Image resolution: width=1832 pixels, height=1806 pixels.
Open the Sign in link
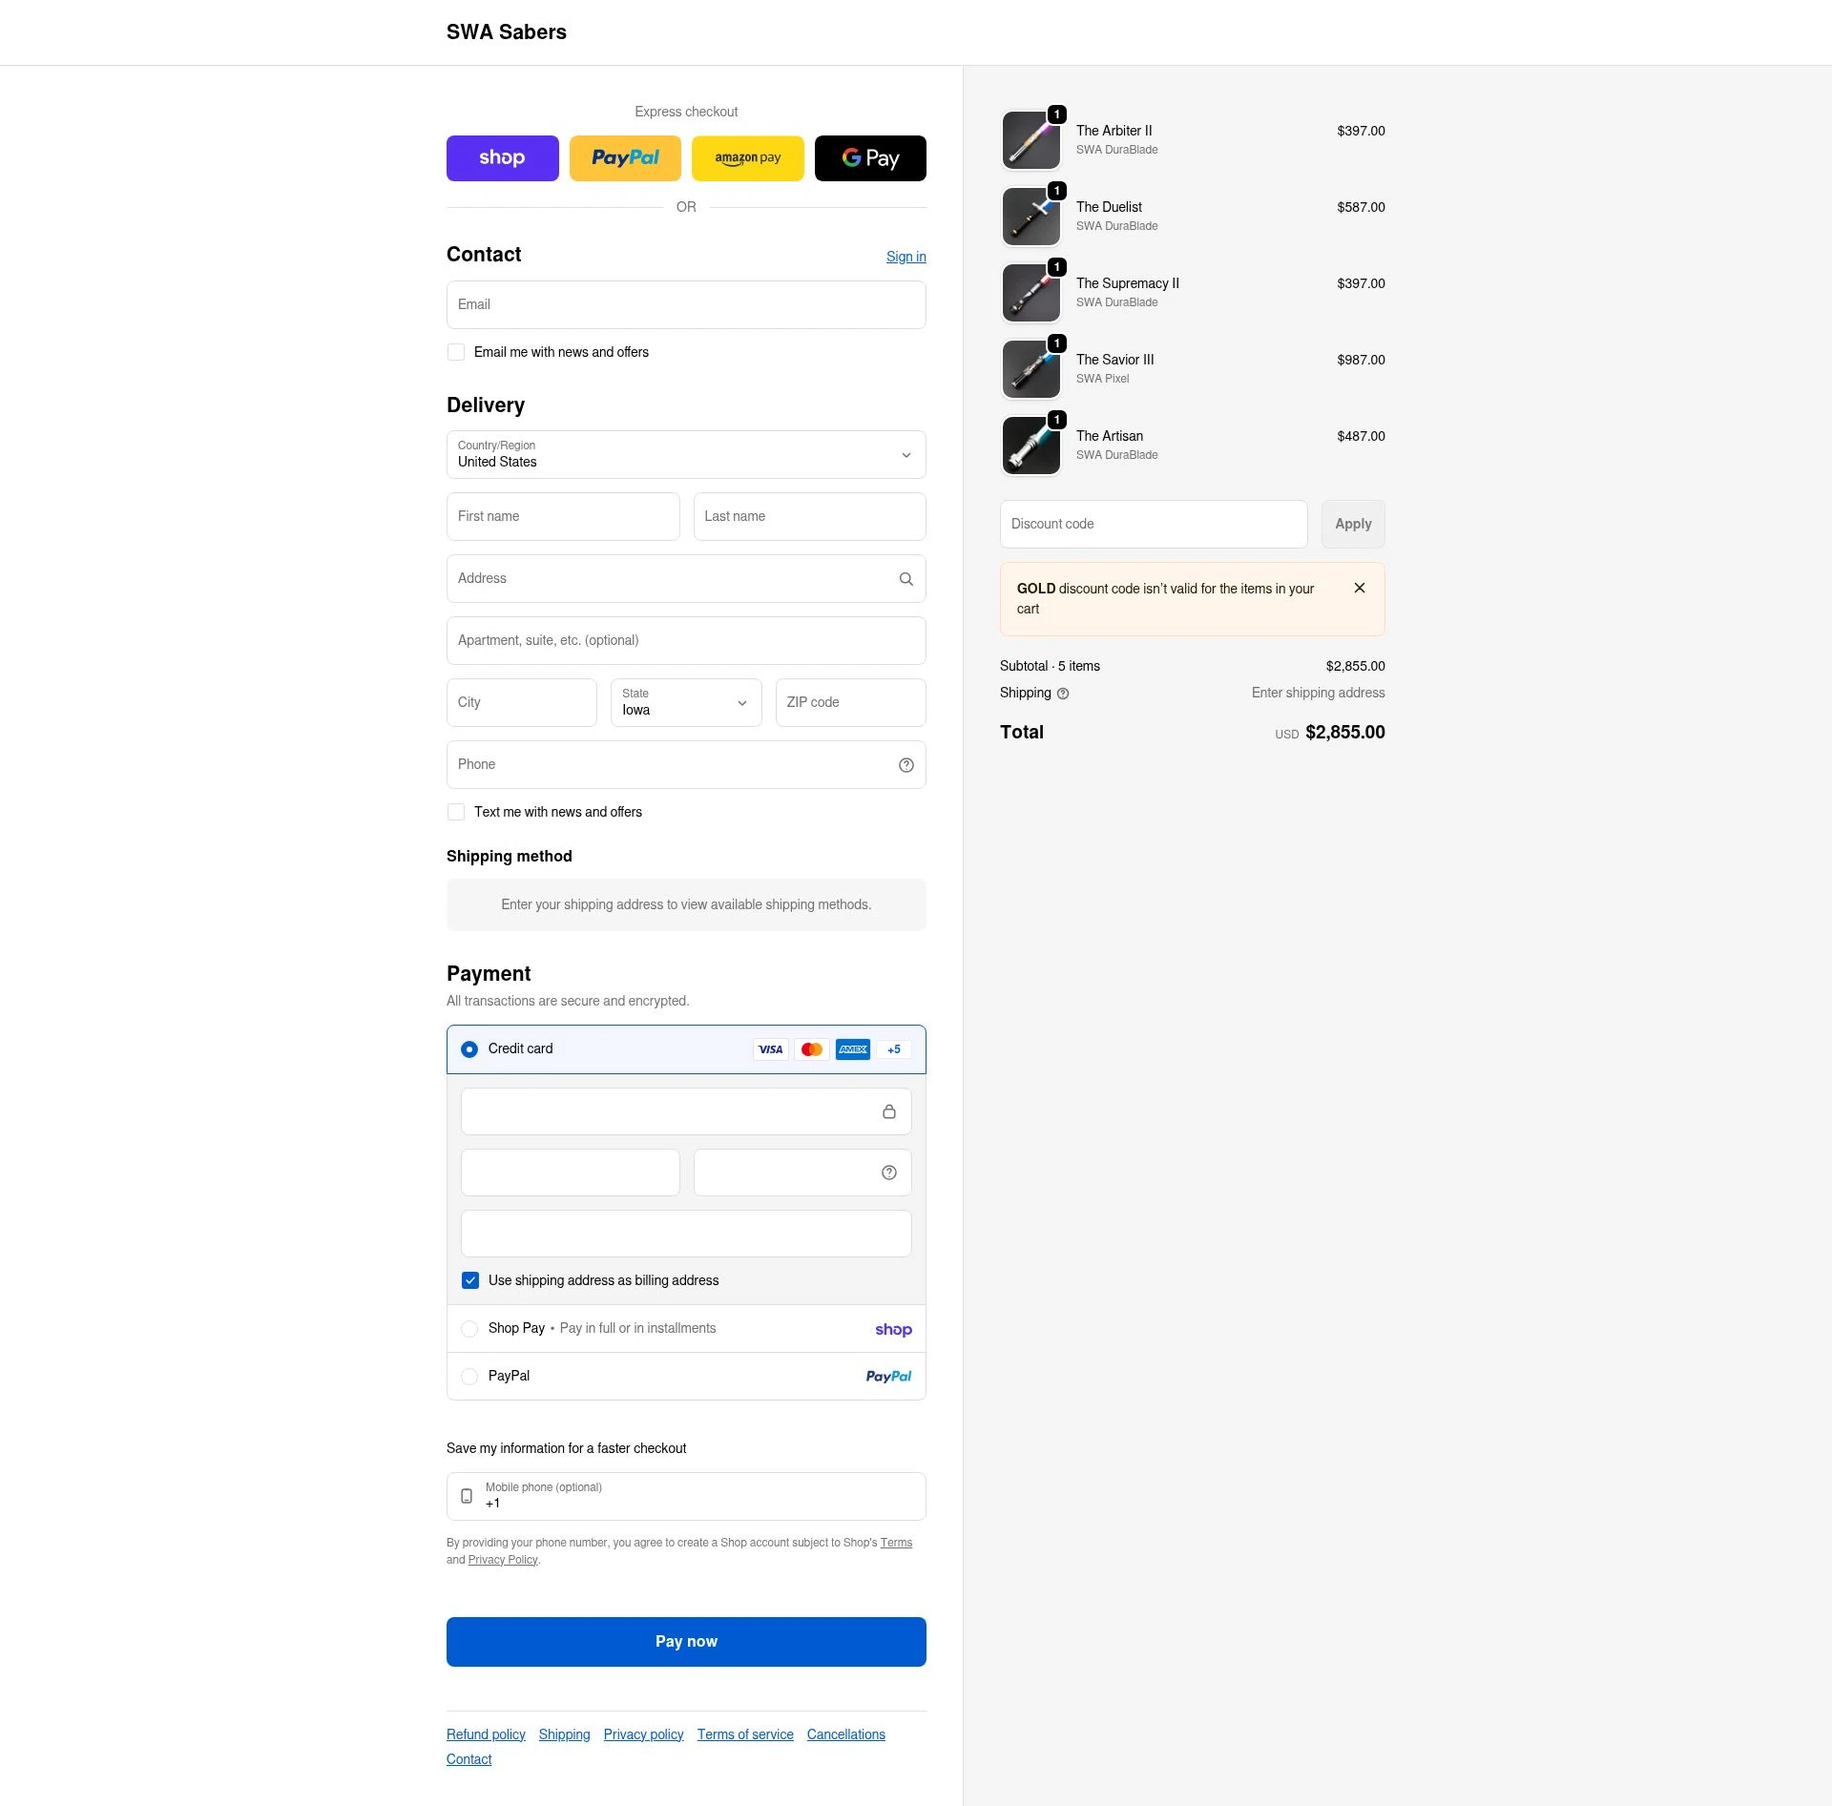906,256
